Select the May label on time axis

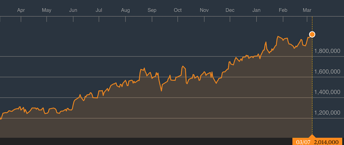coord(46,10)
